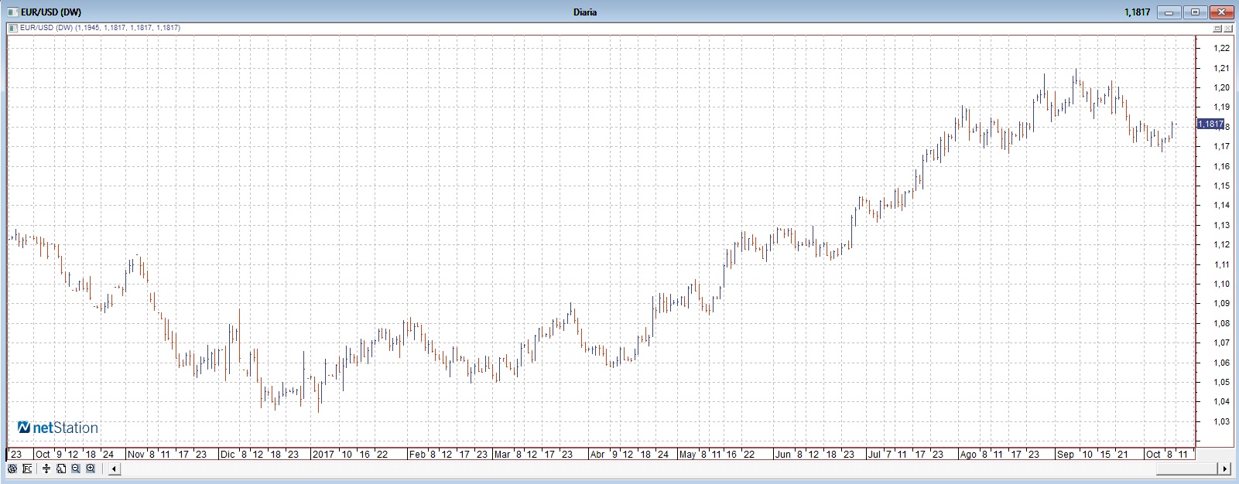The height and width of the screenshot is (484, 1239).
Task: Zoom out using the minus magnifier
Action: (76, 469)
